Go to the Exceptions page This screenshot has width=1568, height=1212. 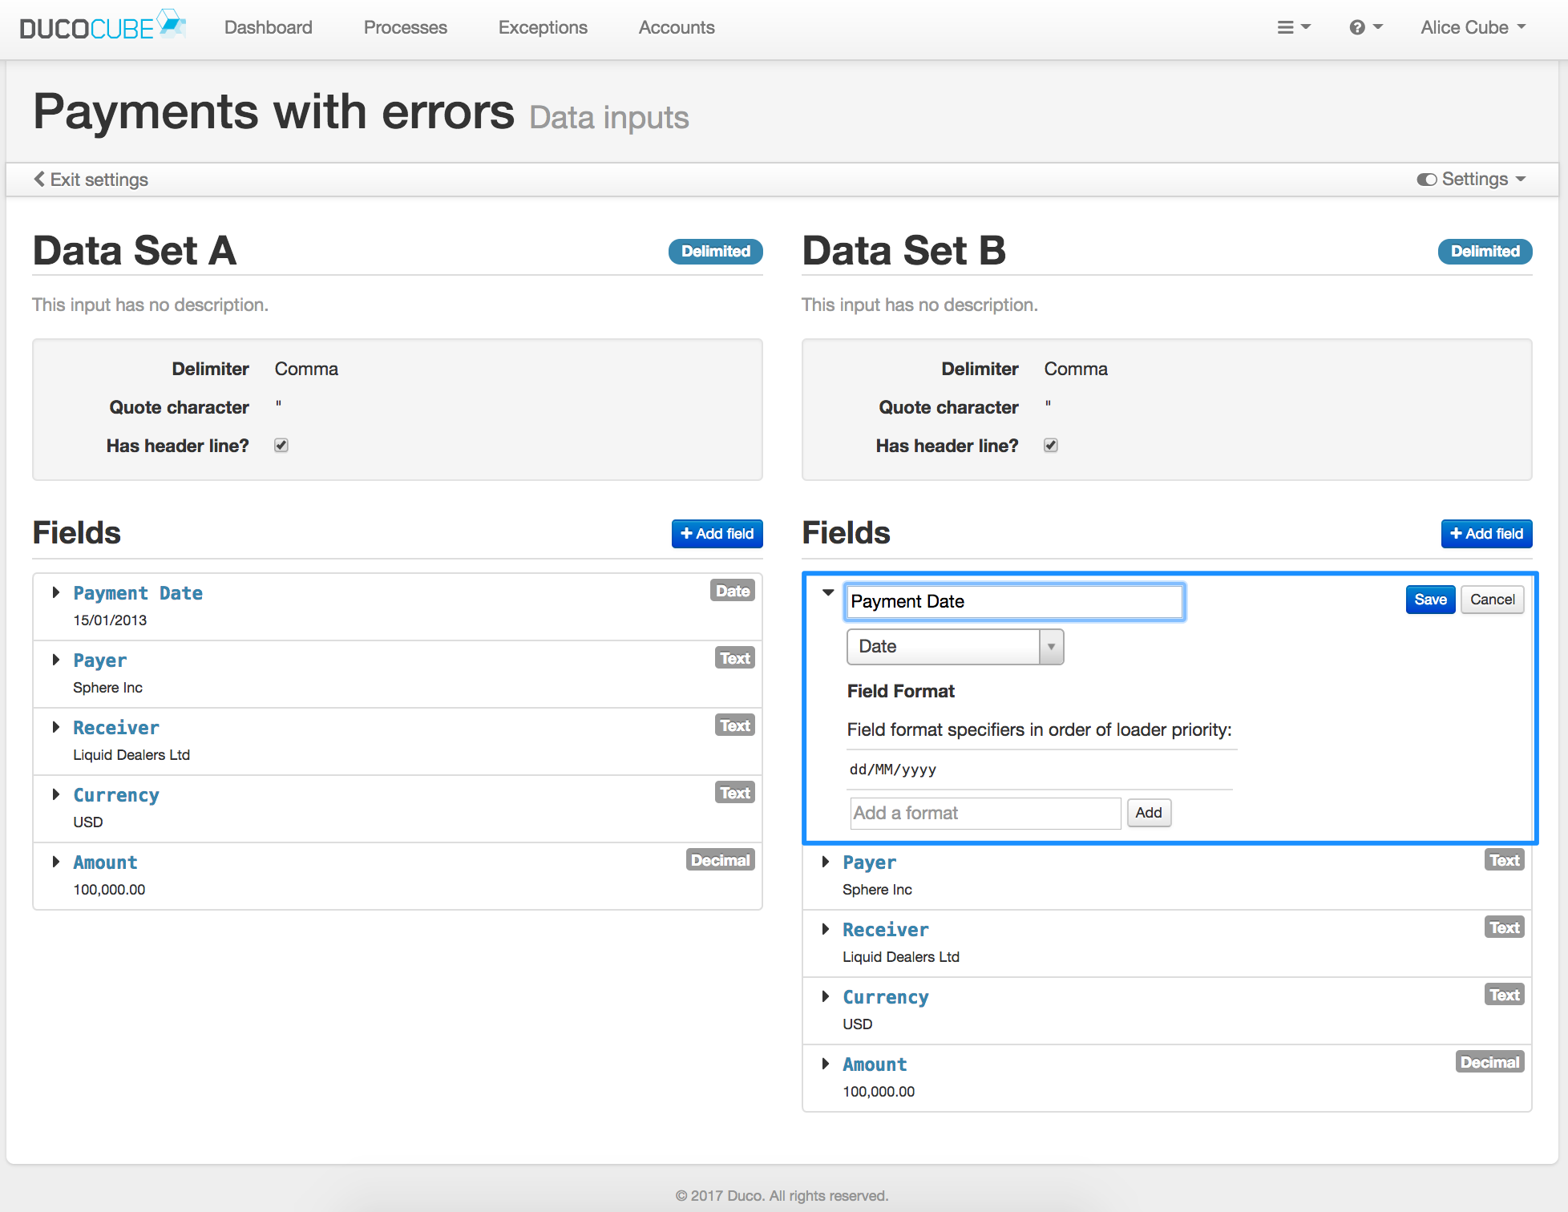pyautogui.click(x=543, y=27)
